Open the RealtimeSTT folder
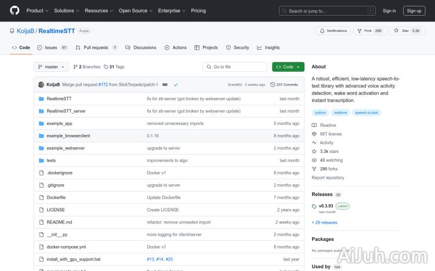The width and height of the screenshot is (435, 271). tap(59, 98)
